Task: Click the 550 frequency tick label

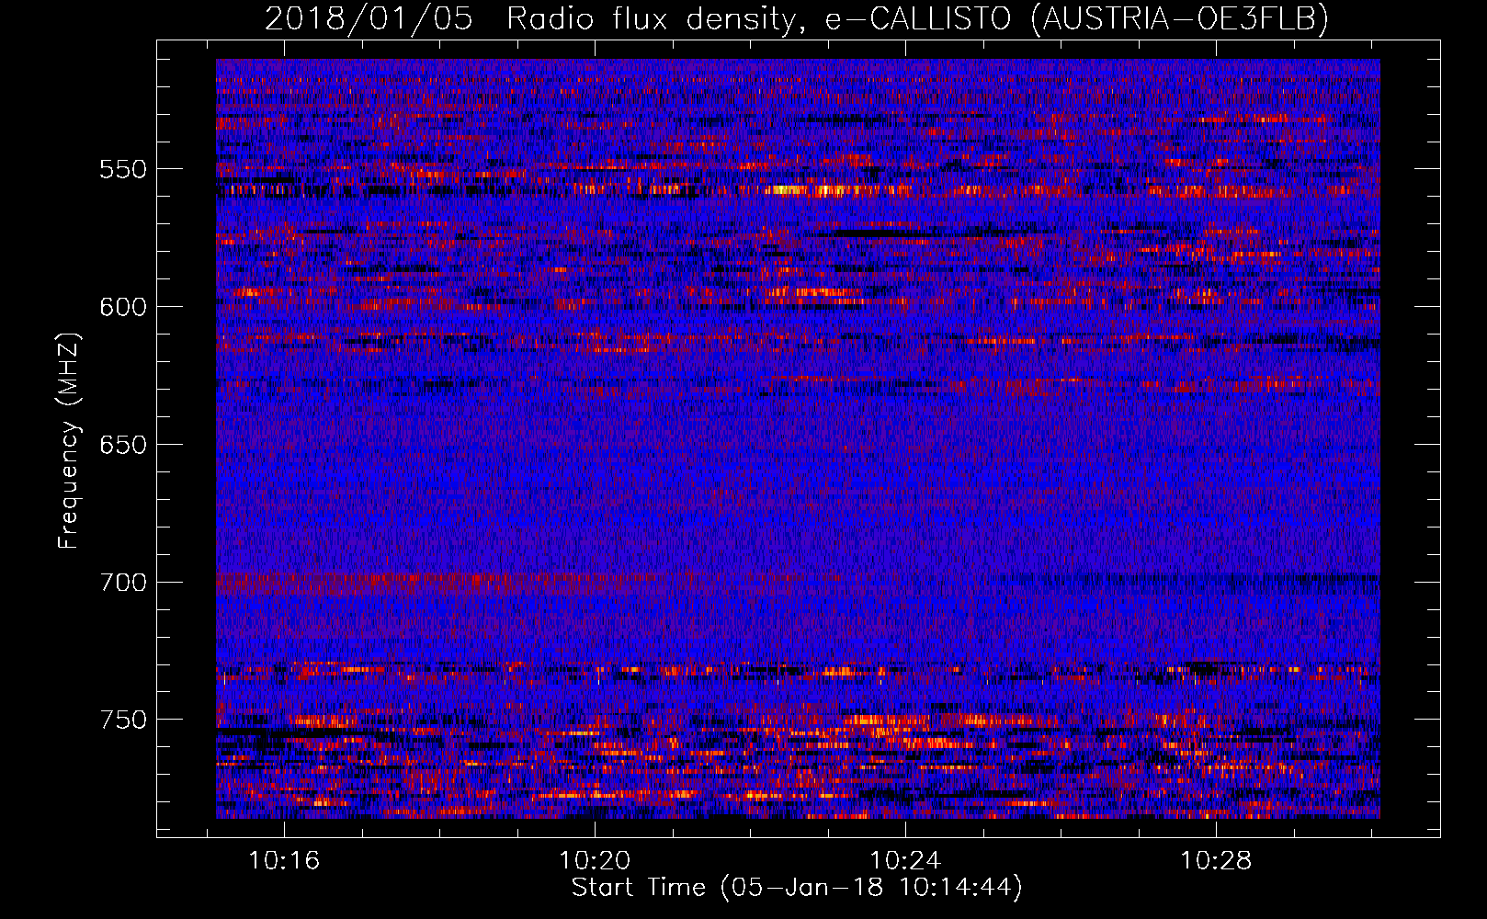Action: coord(123,169)
